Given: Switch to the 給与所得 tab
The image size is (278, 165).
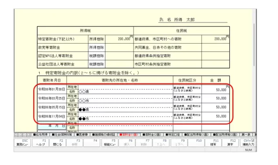Looking at the screenshot, I should (x=41, y=134).
